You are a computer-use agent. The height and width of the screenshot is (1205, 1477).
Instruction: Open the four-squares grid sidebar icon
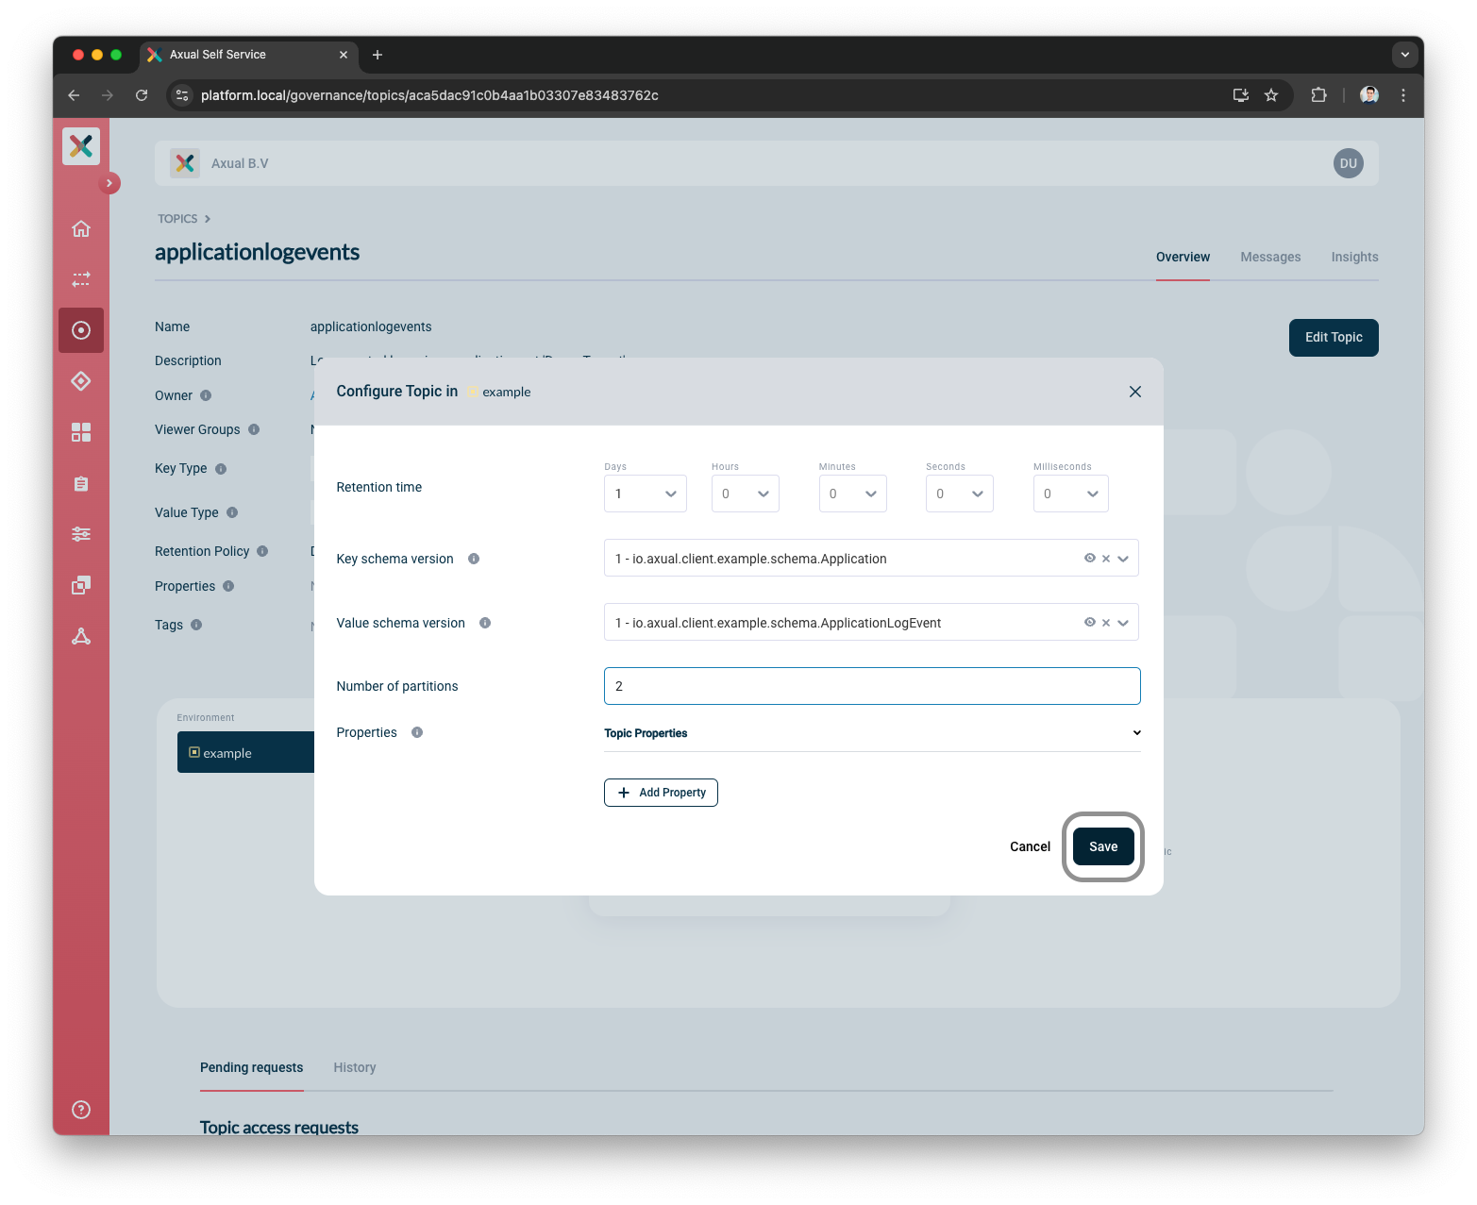81,432
